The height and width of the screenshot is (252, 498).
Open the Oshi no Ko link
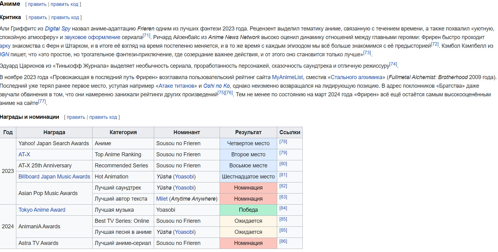click(x=216, y=86)
